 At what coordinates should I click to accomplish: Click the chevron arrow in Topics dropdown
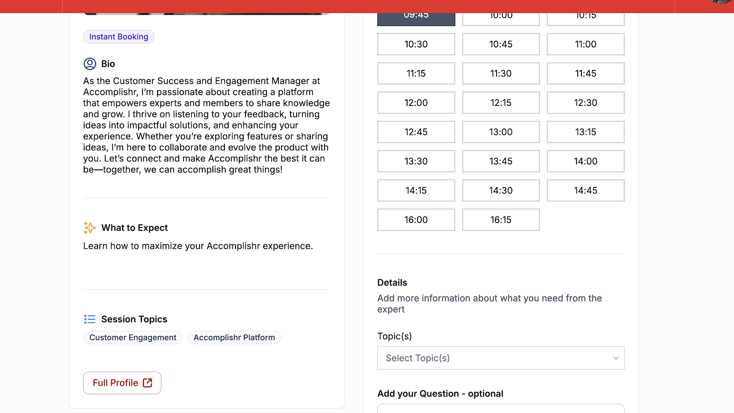616,358
